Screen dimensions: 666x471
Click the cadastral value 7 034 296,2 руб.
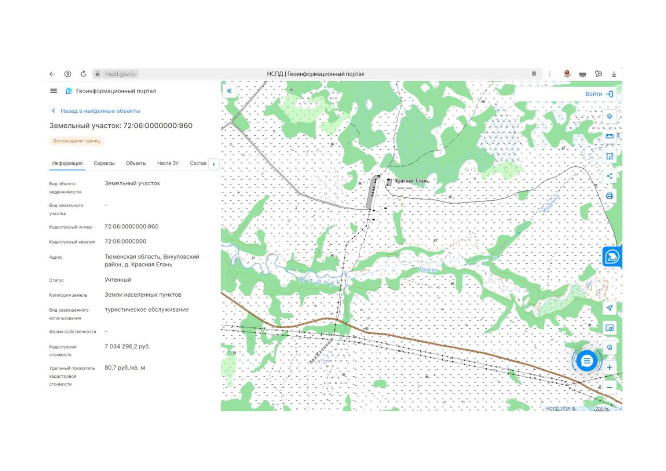127,346
